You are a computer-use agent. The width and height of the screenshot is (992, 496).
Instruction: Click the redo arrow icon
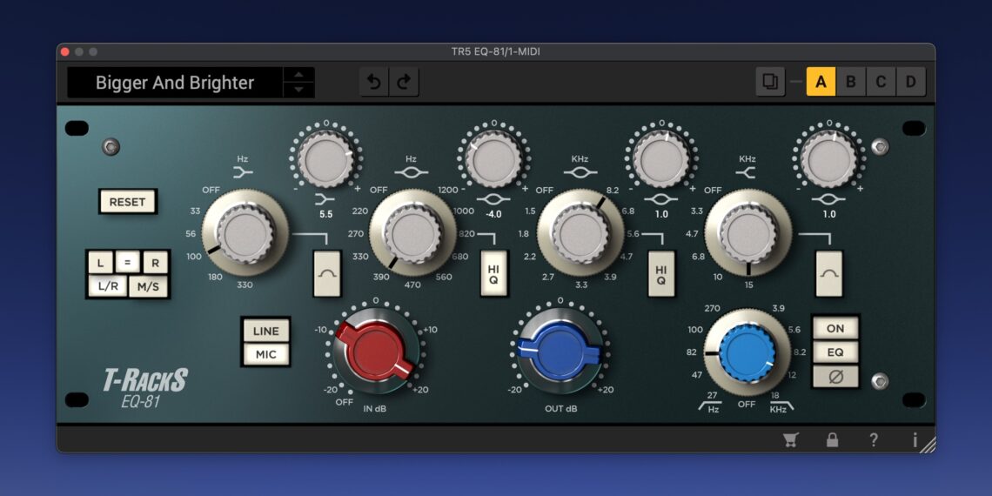click(404, 83)
